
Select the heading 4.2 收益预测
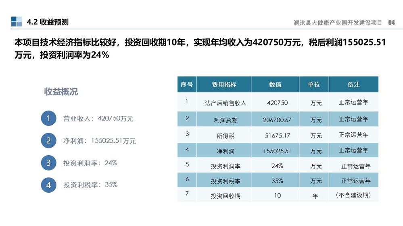48,22
